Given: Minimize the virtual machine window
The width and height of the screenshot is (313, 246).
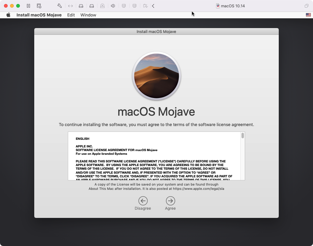Looking at the screenshot, I should click(x=12, y=6).
